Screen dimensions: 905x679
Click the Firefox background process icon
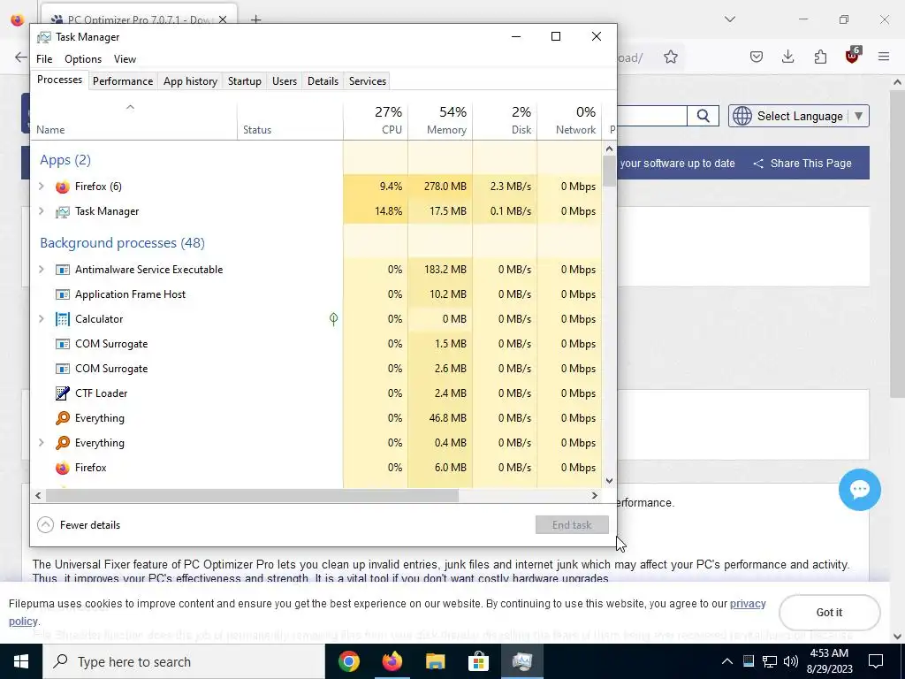click(x=63, y=468)
